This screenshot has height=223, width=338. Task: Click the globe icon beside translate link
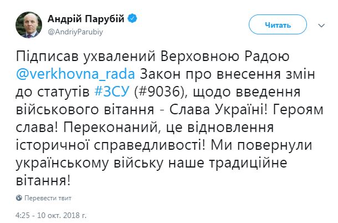tap(19, 197)
